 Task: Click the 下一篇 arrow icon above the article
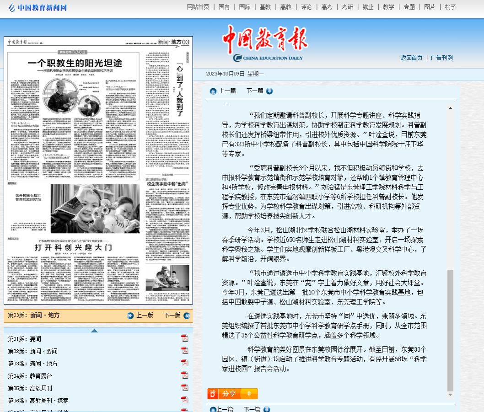(269, 91)
